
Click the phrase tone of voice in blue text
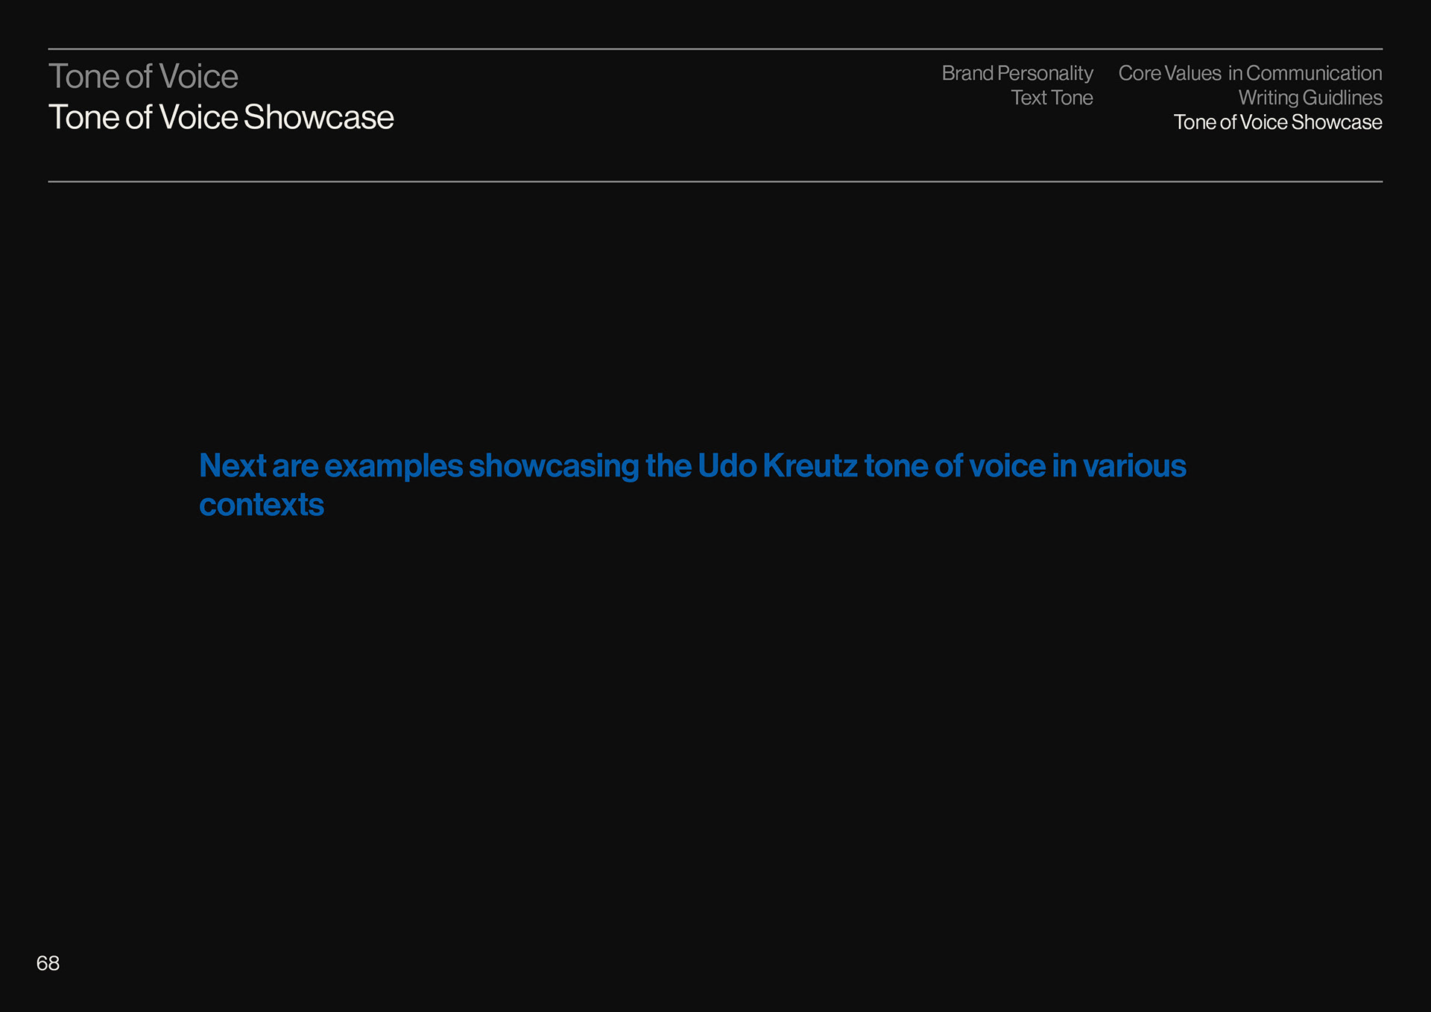click(x=955, y=466)
